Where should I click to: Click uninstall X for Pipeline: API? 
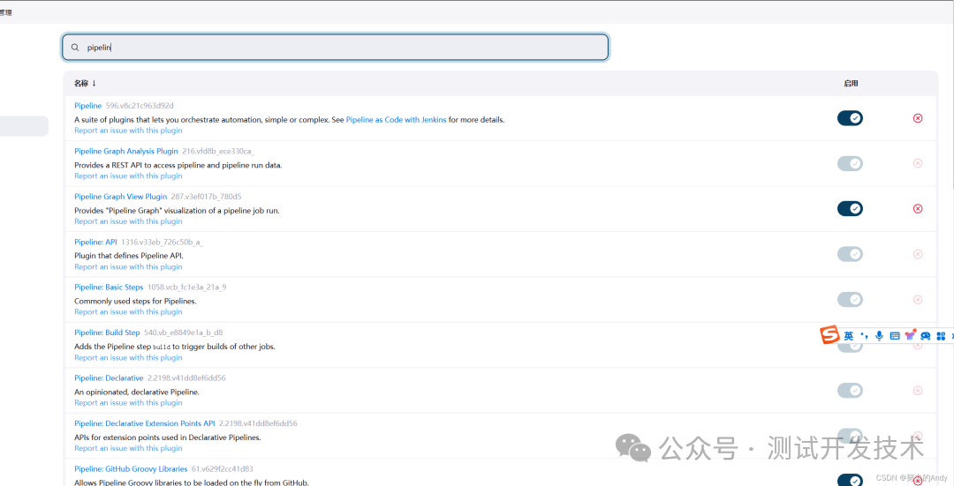click(x=918, y=254)
